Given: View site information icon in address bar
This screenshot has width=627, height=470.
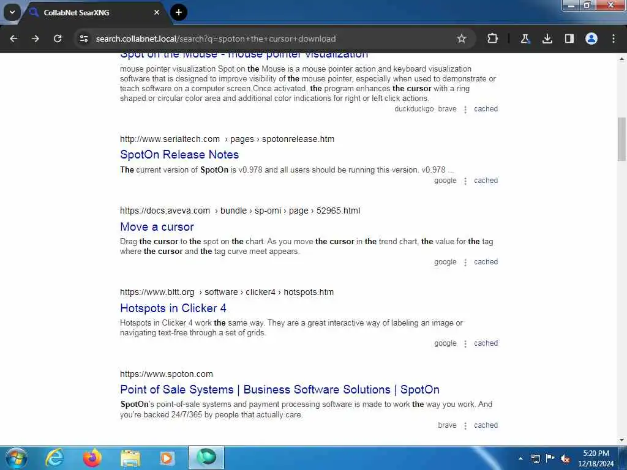Looking at the screenshot, I should (83, 39).
